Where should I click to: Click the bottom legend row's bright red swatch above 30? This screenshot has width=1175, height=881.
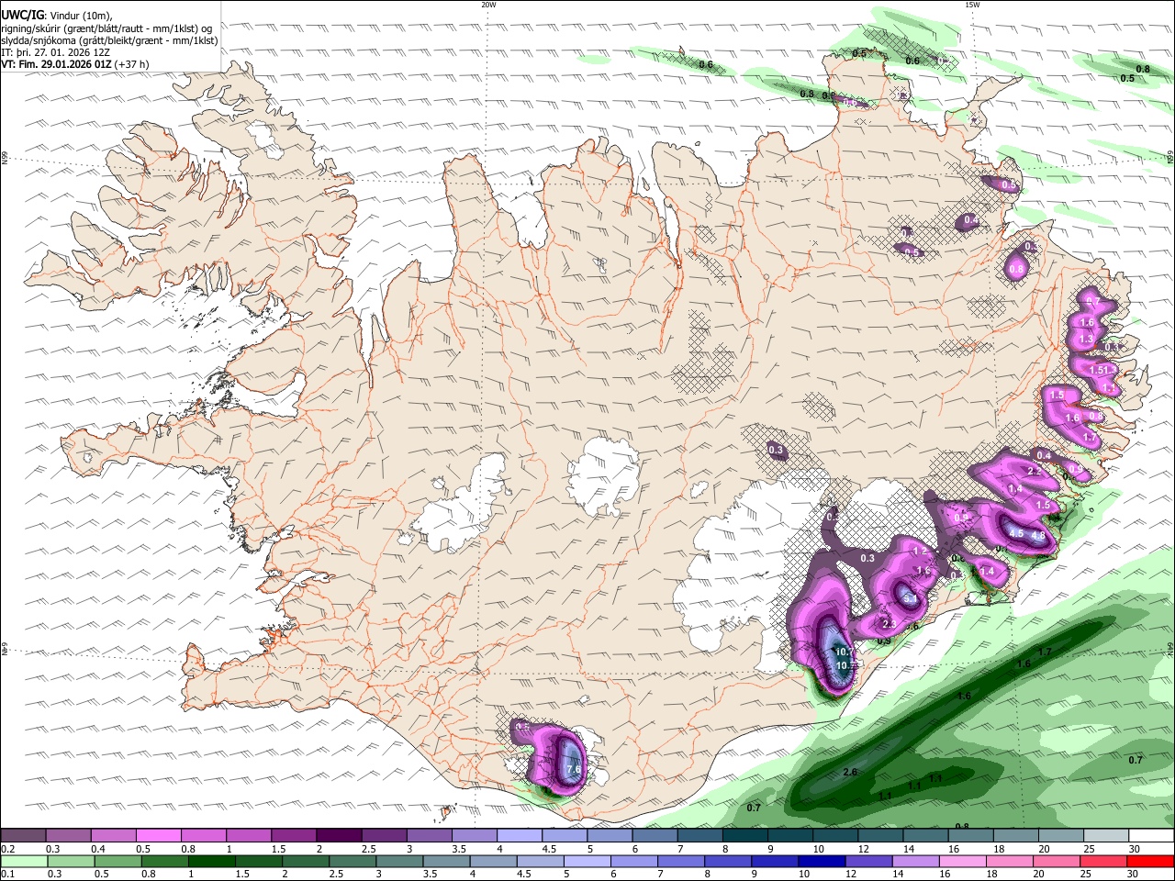point(1150,861)
